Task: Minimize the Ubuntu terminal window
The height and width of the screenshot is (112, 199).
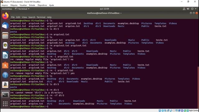Action: click(191, 13)
